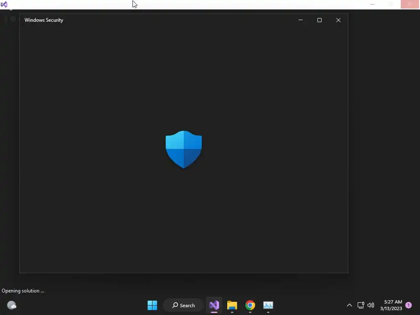Open notification center badge

pyautogui.click(x=409, y=305)
